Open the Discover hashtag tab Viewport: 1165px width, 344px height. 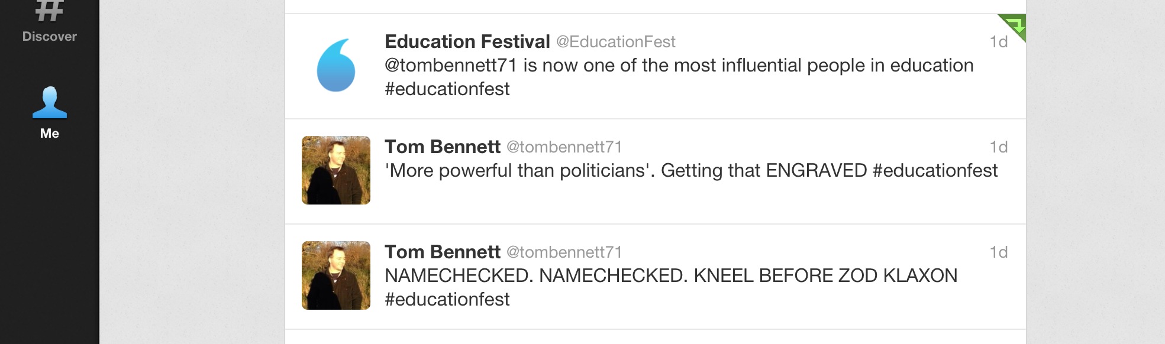click(49, 22)
